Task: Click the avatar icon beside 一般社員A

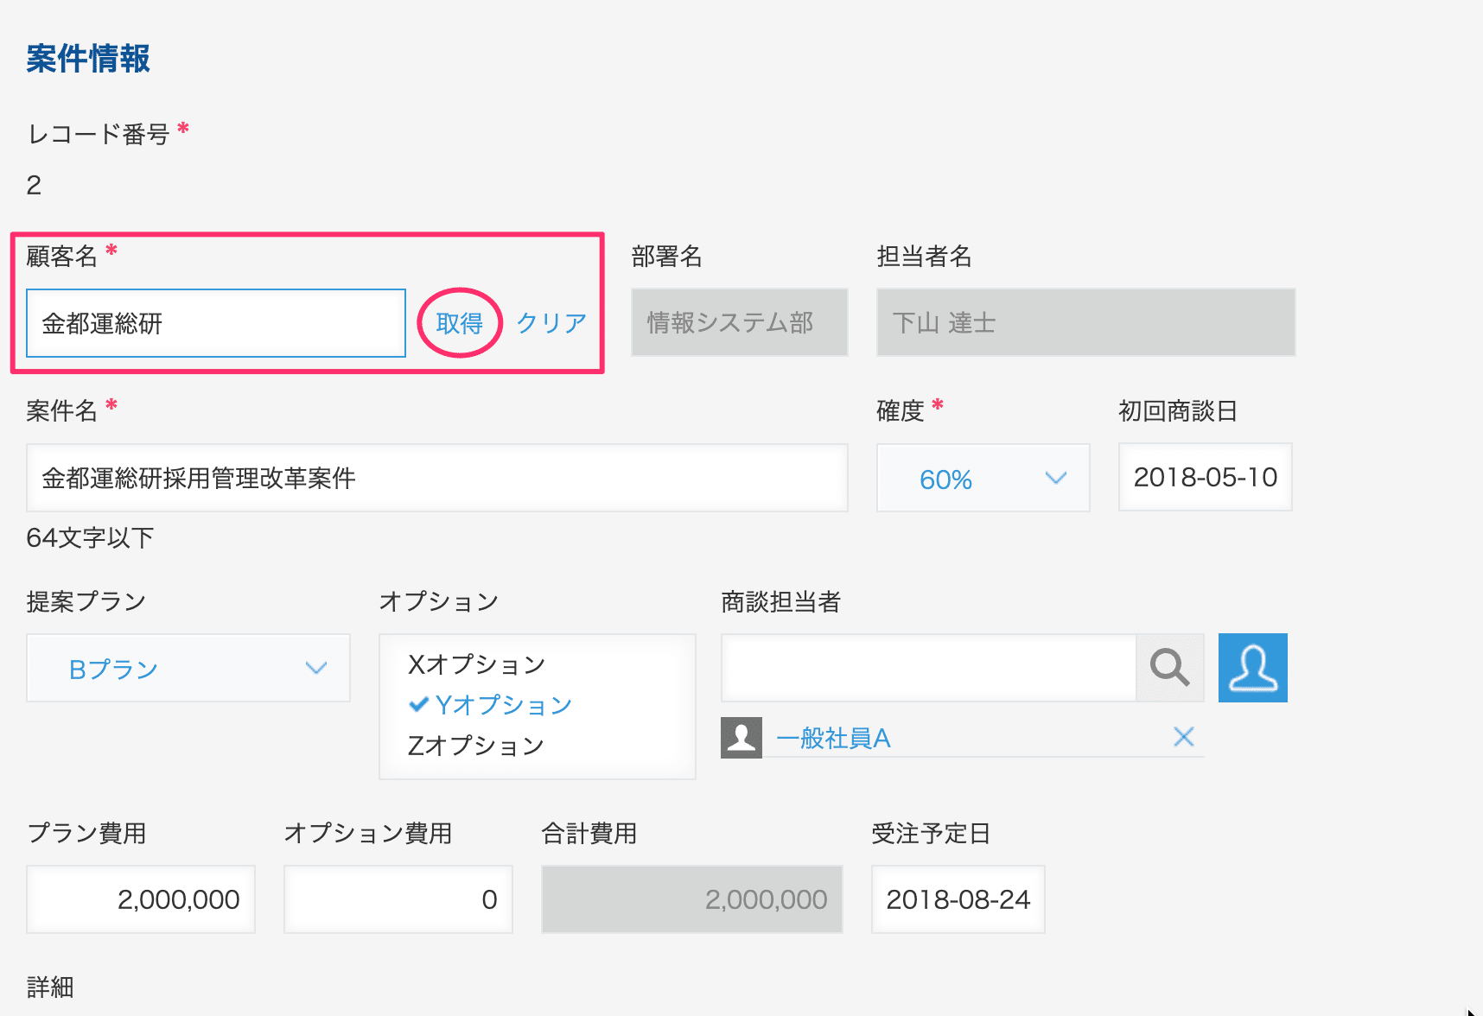Action: 741,738
